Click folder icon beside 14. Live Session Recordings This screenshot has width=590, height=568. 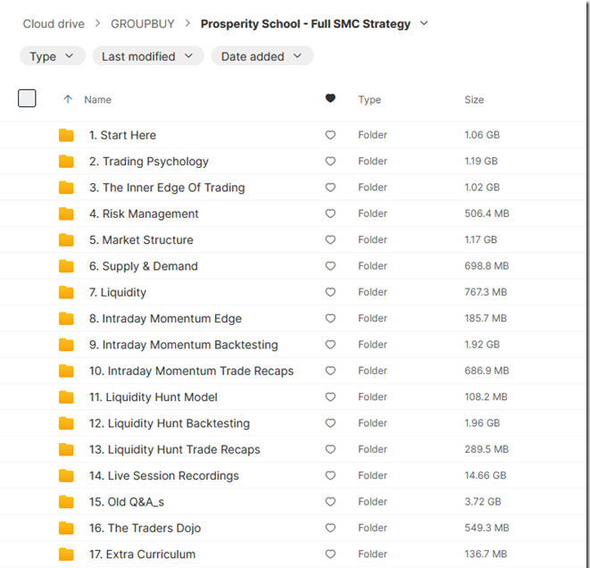[x=66, y=476]
